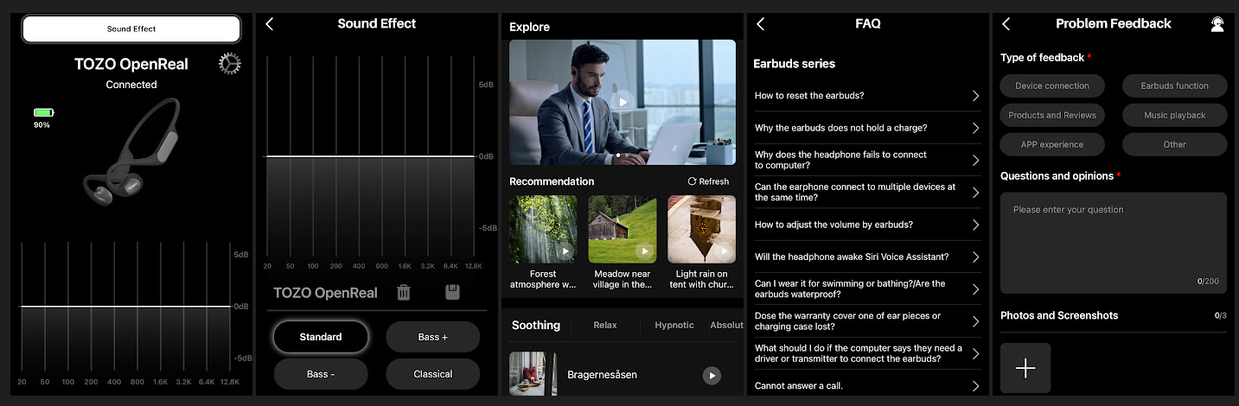This screenshot has width=1239, height=406.
Task: Choose Device connection feedback type
Action: point(1052,86)
